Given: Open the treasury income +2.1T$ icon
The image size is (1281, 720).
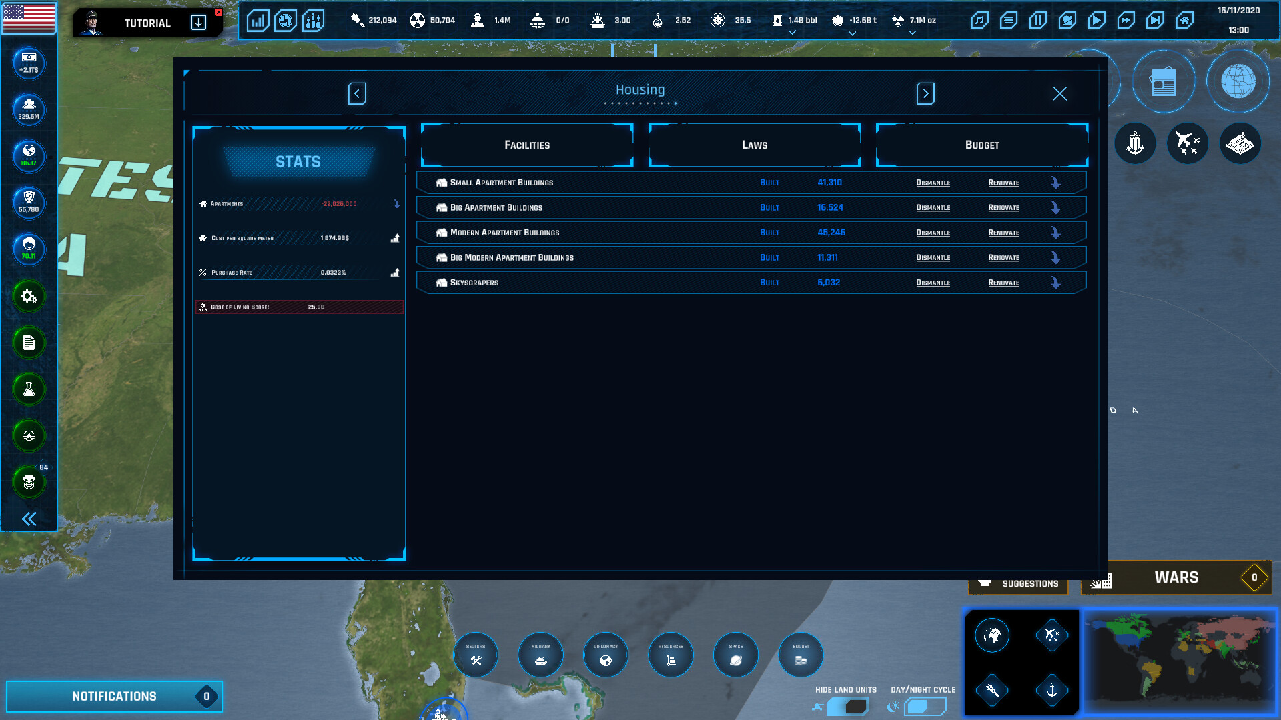Looking at the screenshot, I should [29, 63].
